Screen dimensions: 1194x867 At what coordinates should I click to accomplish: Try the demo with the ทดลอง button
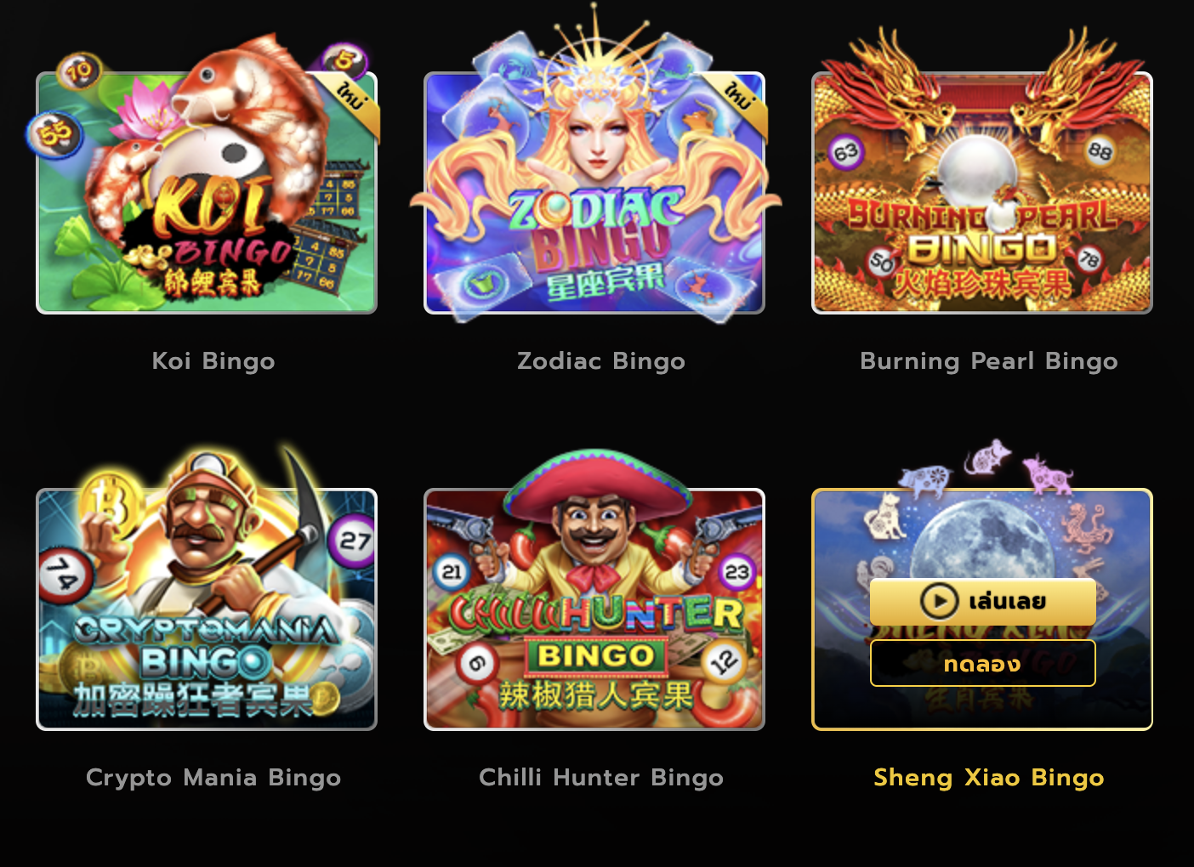point(982,663)
